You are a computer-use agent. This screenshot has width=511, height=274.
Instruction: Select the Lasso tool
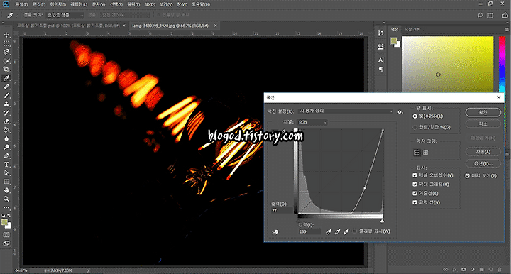[6, 52]
